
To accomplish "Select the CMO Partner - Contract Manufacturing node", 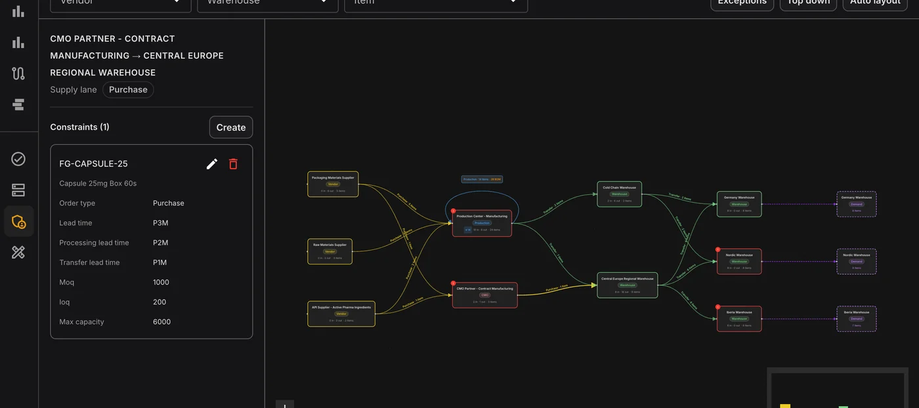I will coord(485,295).
